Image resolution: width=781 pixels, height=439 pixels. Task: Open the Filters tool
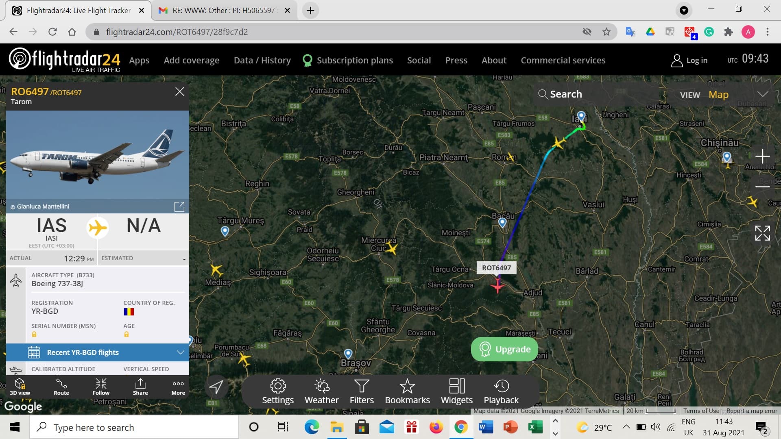coord(362,391)
